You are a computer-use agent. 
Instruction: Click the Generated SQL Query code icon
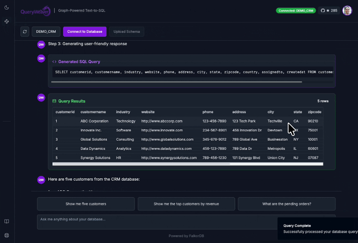point(54,62)
